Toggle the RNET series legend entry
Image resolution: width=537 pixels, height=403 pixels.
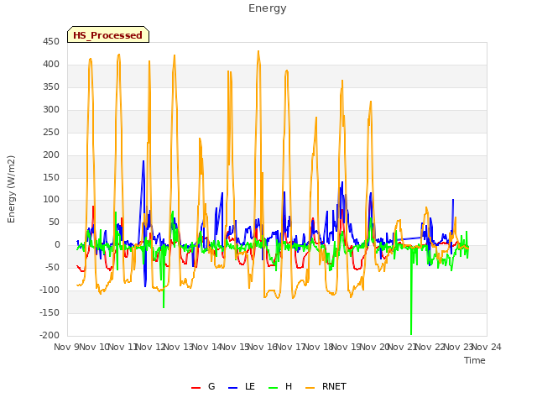326,386
